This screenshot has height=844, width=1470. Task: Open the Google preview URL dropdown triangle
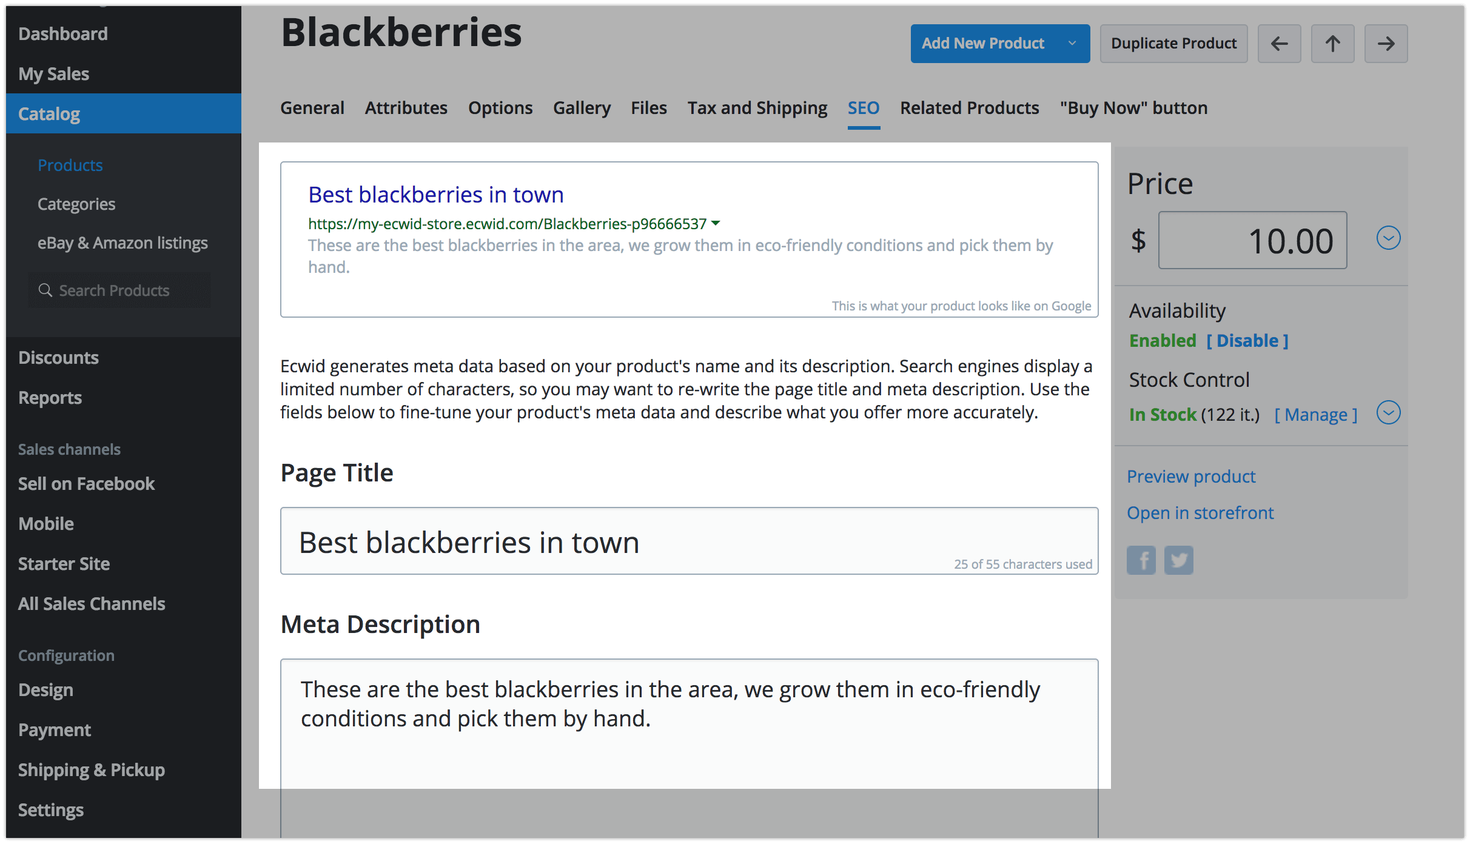(x=716, y=223)
